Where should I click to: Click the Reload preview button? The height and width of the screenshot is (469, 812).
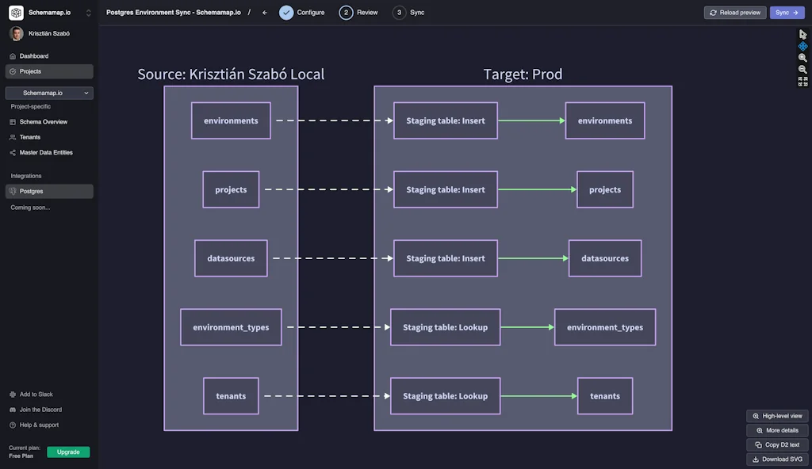tap(734, 12)
